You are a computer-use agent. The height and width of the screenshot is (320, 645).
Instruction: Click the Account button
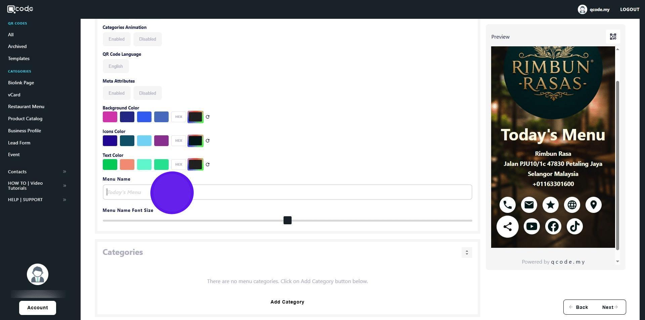(x=38, y=308)
